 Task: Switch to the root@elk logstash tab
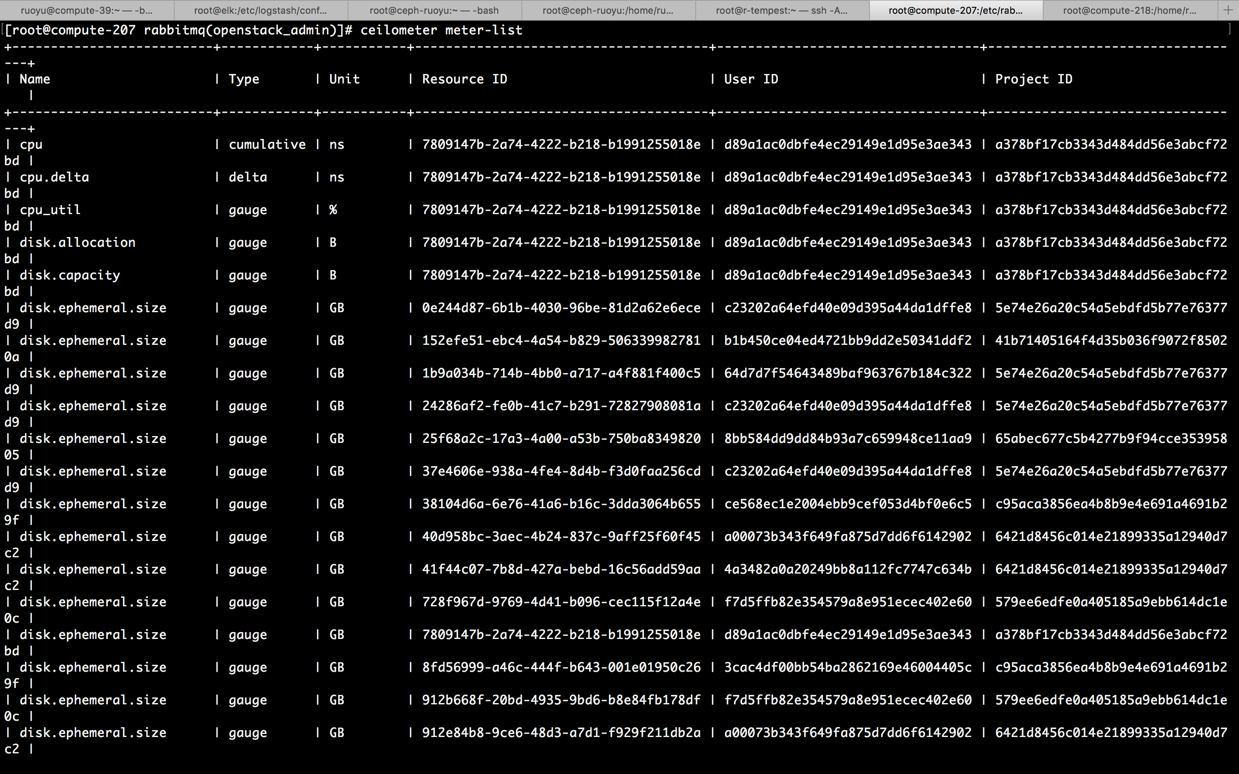(x=261, y=10)
